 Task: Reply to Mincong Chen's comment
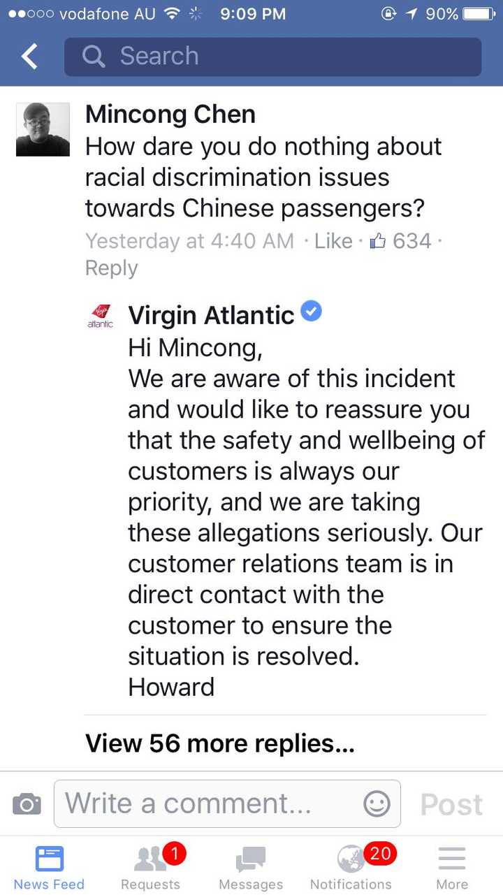pos(111,268)
